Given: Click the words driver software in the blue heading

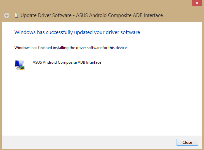Looking at the screenshot, I should tap(123, 32).
